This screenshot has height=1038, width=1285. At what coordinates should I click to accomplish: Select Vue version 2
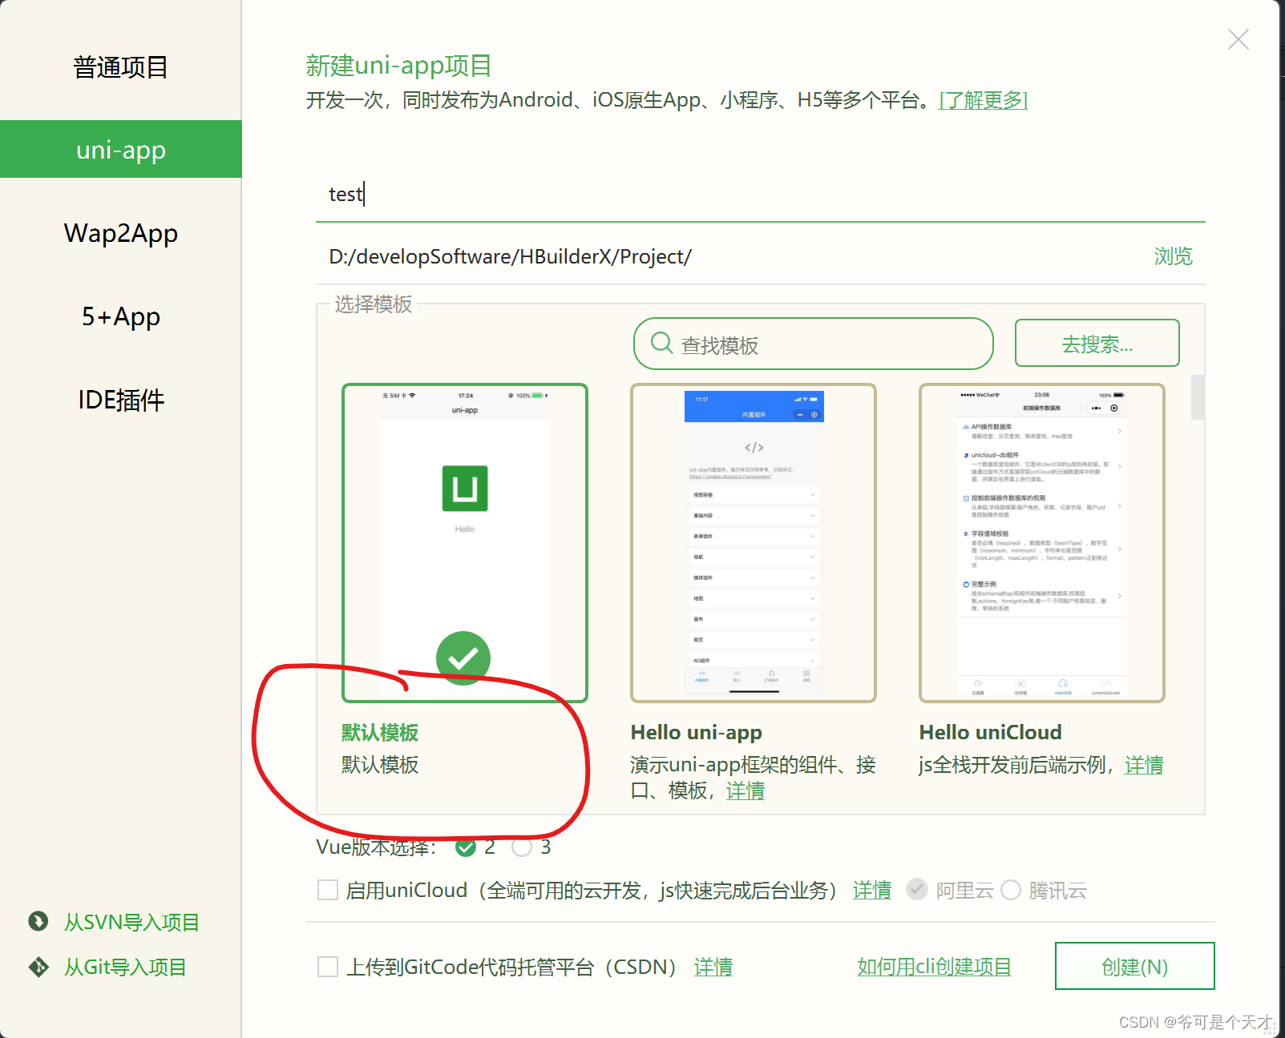click(x=466, y=847)
